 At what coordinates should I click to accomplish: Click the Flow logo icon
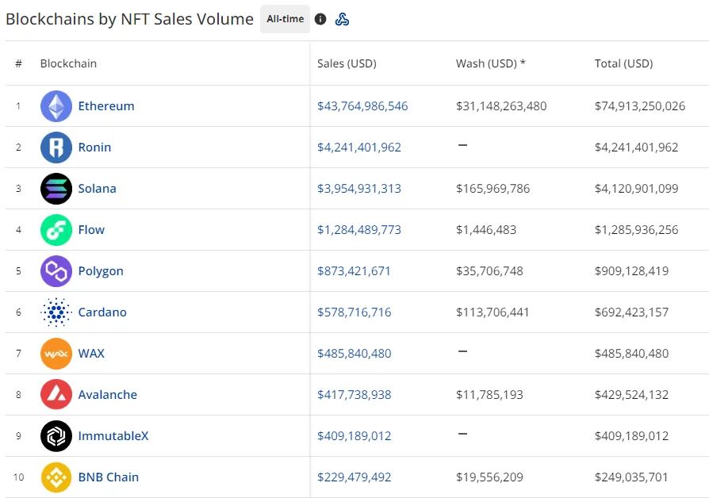tap(56, 230)
